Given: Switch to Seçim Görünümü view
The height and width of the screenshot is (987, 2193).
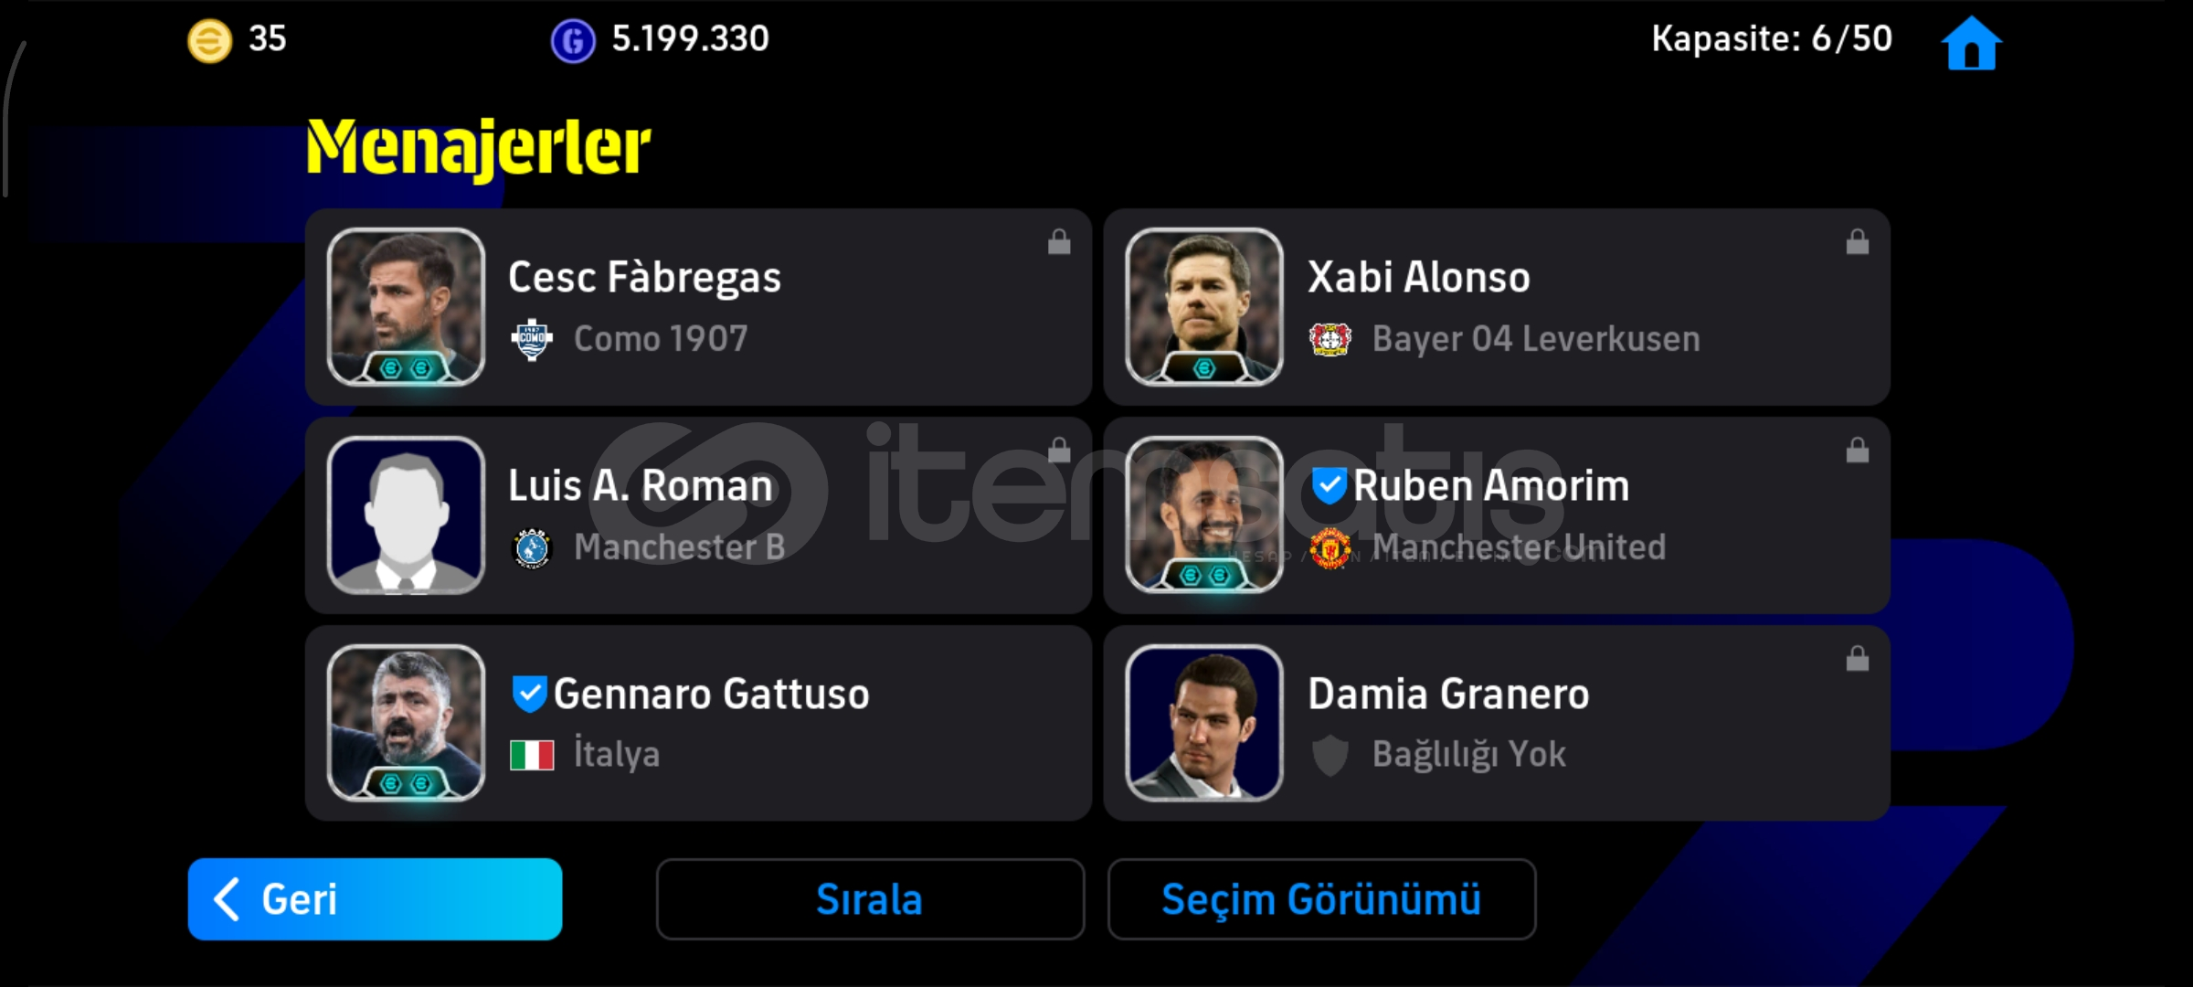Looking at the screenshot, I should pos(1321,899).
